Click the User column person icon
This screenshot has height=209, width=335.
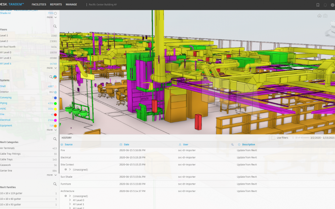[180, 145]
